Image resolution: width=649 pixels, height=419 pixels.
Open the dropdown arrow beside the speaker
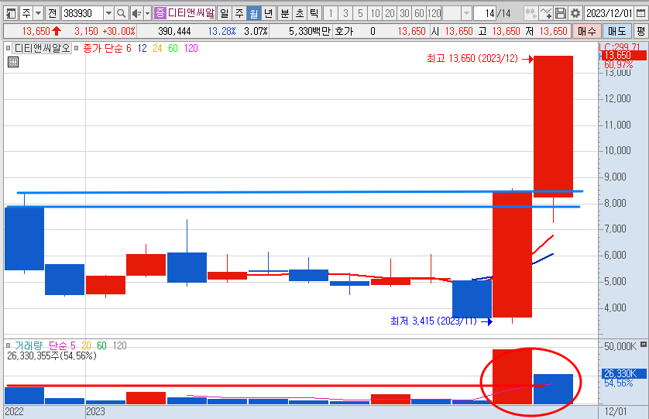click(x=147, y=14)
